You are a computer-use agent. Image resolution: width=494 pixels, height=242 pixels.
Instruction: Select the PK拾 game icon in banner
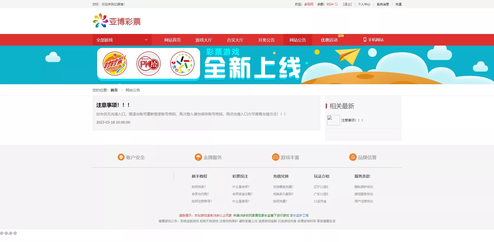[x=148, y=64]
